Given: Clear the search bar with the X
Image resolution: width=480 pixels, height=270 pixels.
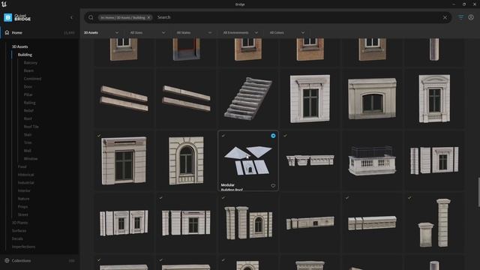Looking at the screenshot, I should click(445, 17).
